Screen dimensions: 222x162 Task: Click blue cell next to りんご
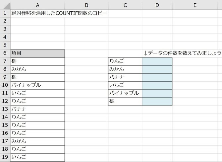(x=157, y=61)
